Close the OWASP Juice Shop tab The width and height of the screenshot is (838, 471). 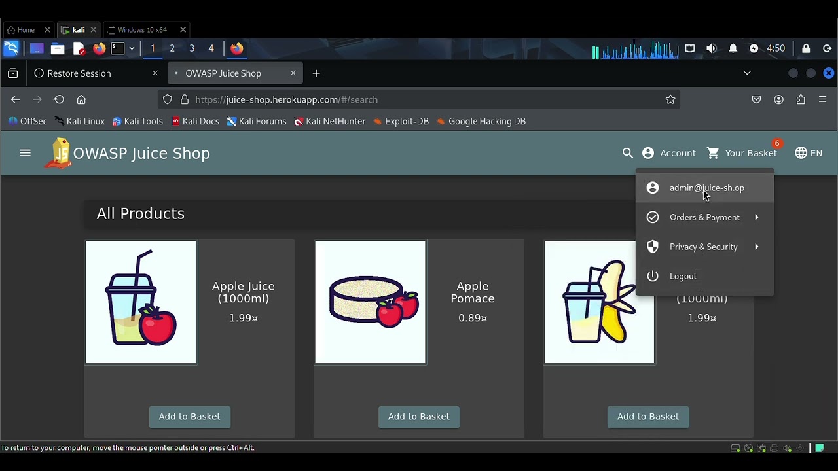coord(293,73)
